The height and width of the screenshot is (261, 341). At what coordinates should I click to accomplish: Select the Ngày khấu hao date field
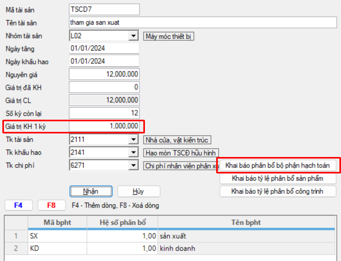tap(104, 61)
